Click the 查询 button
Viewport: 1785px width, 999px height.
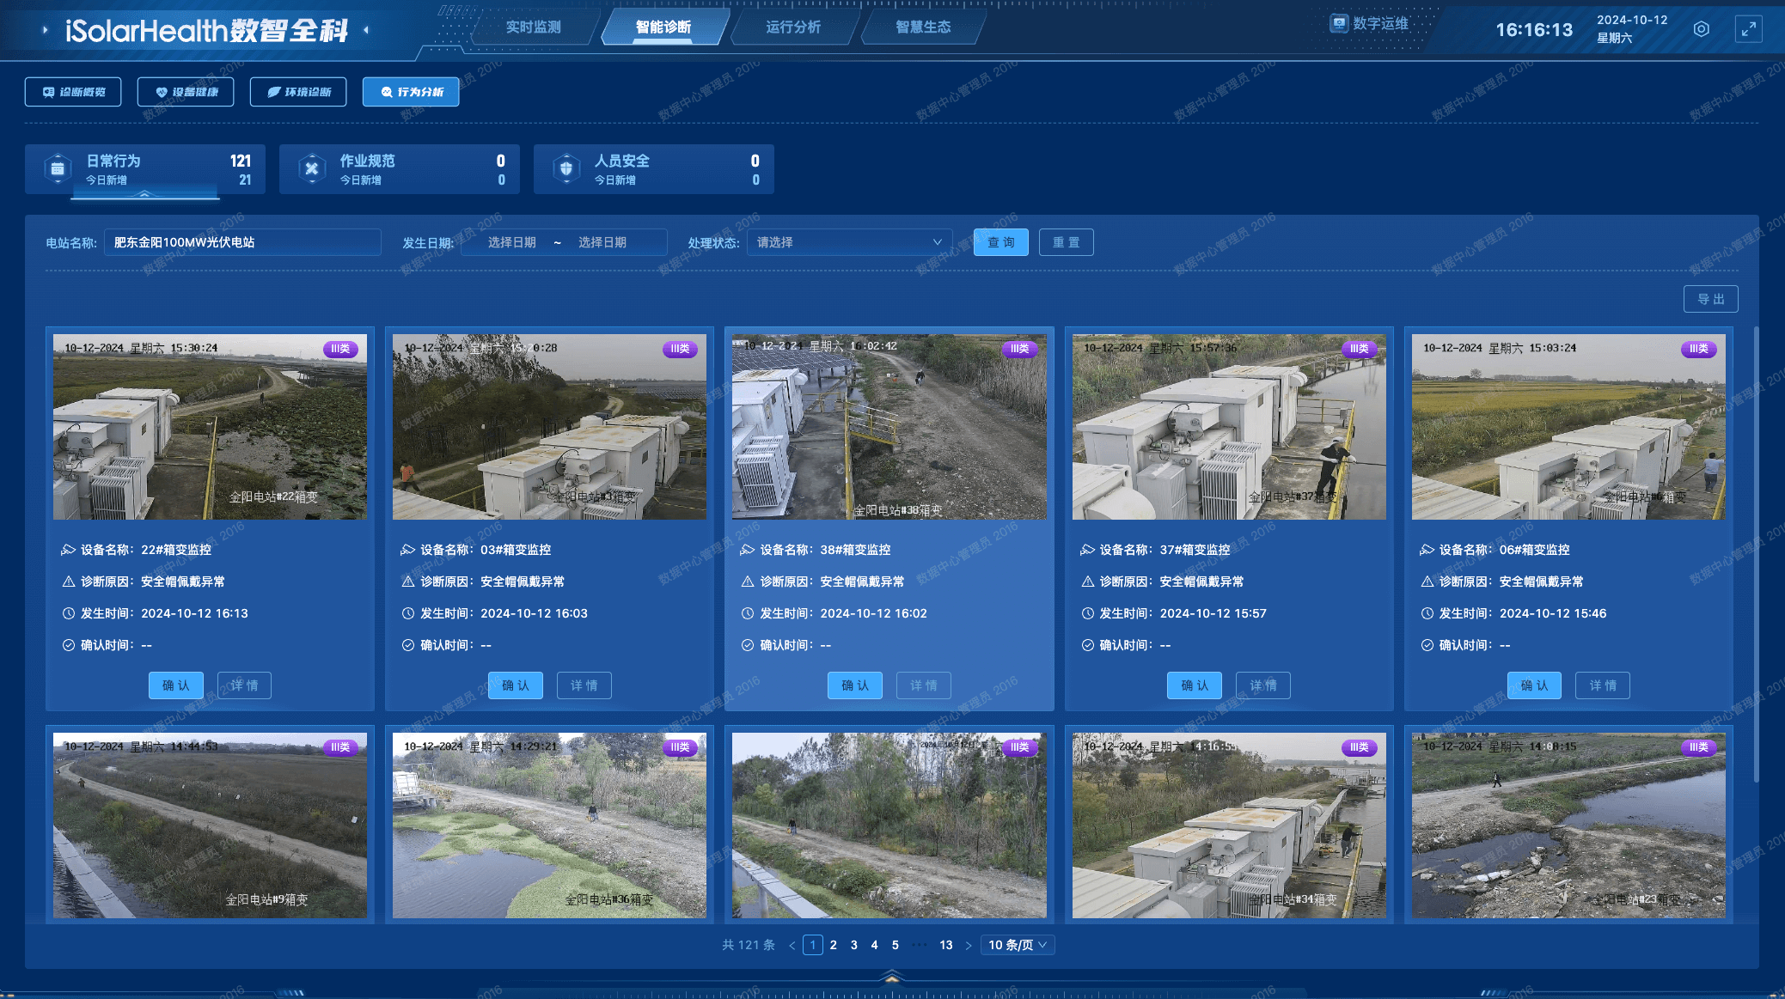(1000, 242)
